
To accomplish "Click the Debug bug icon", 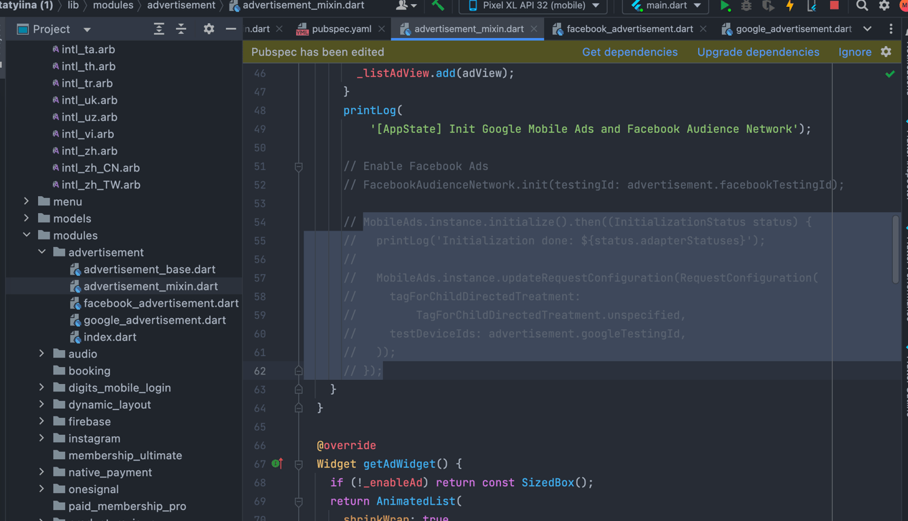I will point(746,6).
